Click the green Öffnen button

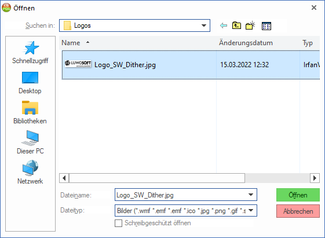pos(298,195)
